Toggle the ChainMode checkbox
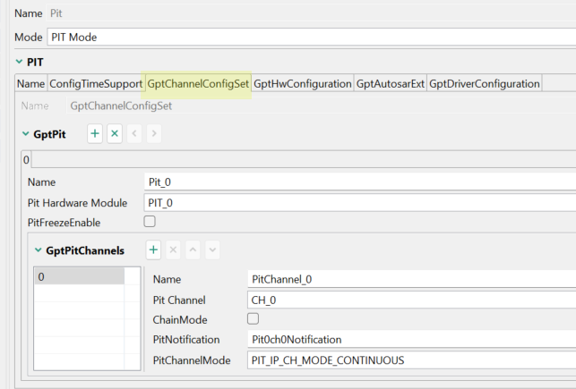The height and width of the screenshot is (389, 576). pyautogui.click(x=253, y=318)
